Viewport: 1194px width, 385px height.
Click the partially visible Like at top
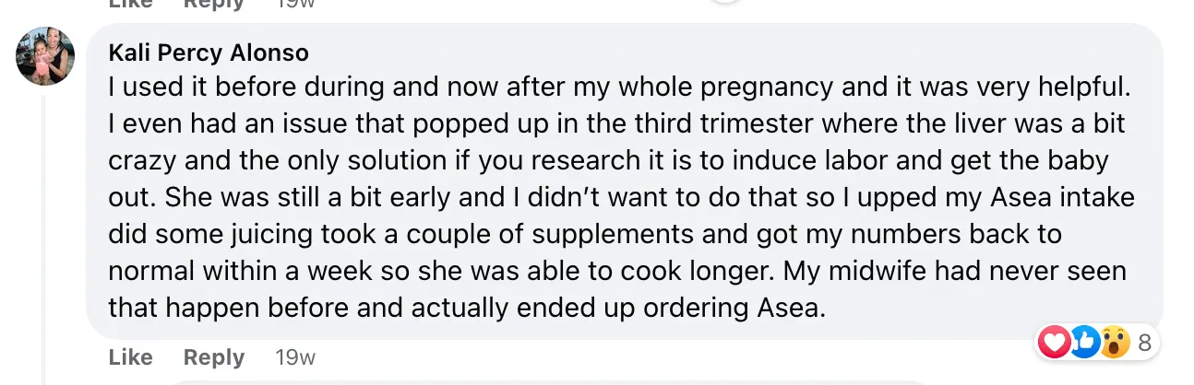tap(130, 4)
